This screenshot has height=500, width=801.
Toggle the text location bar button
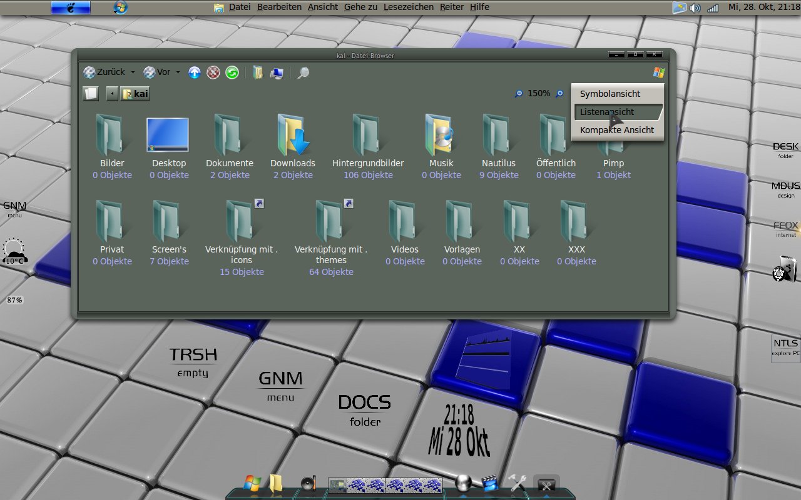(x=91, y=94)
